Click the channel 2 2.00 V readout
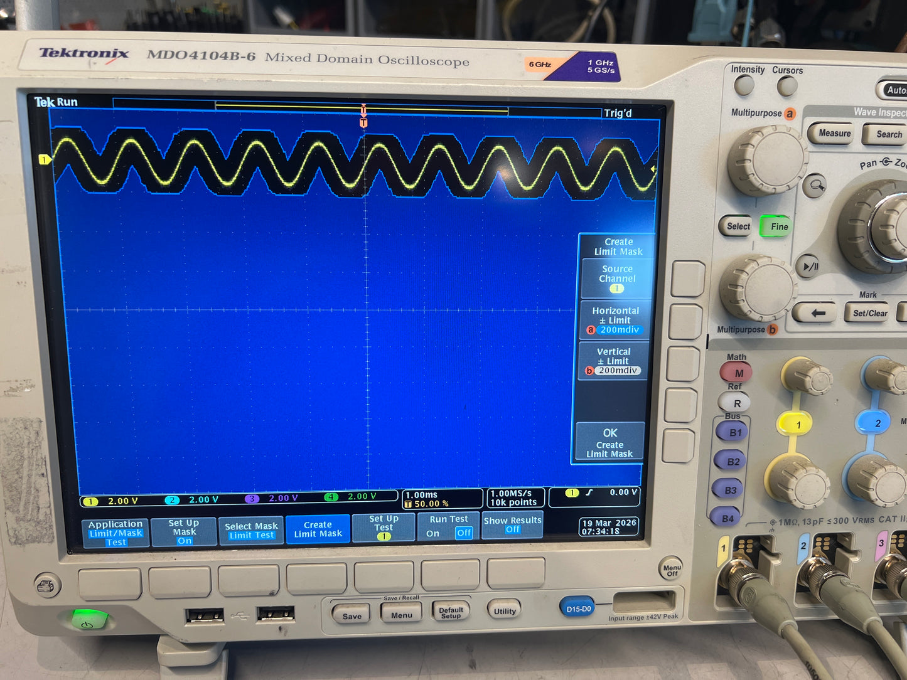 (x=191, y=500)
